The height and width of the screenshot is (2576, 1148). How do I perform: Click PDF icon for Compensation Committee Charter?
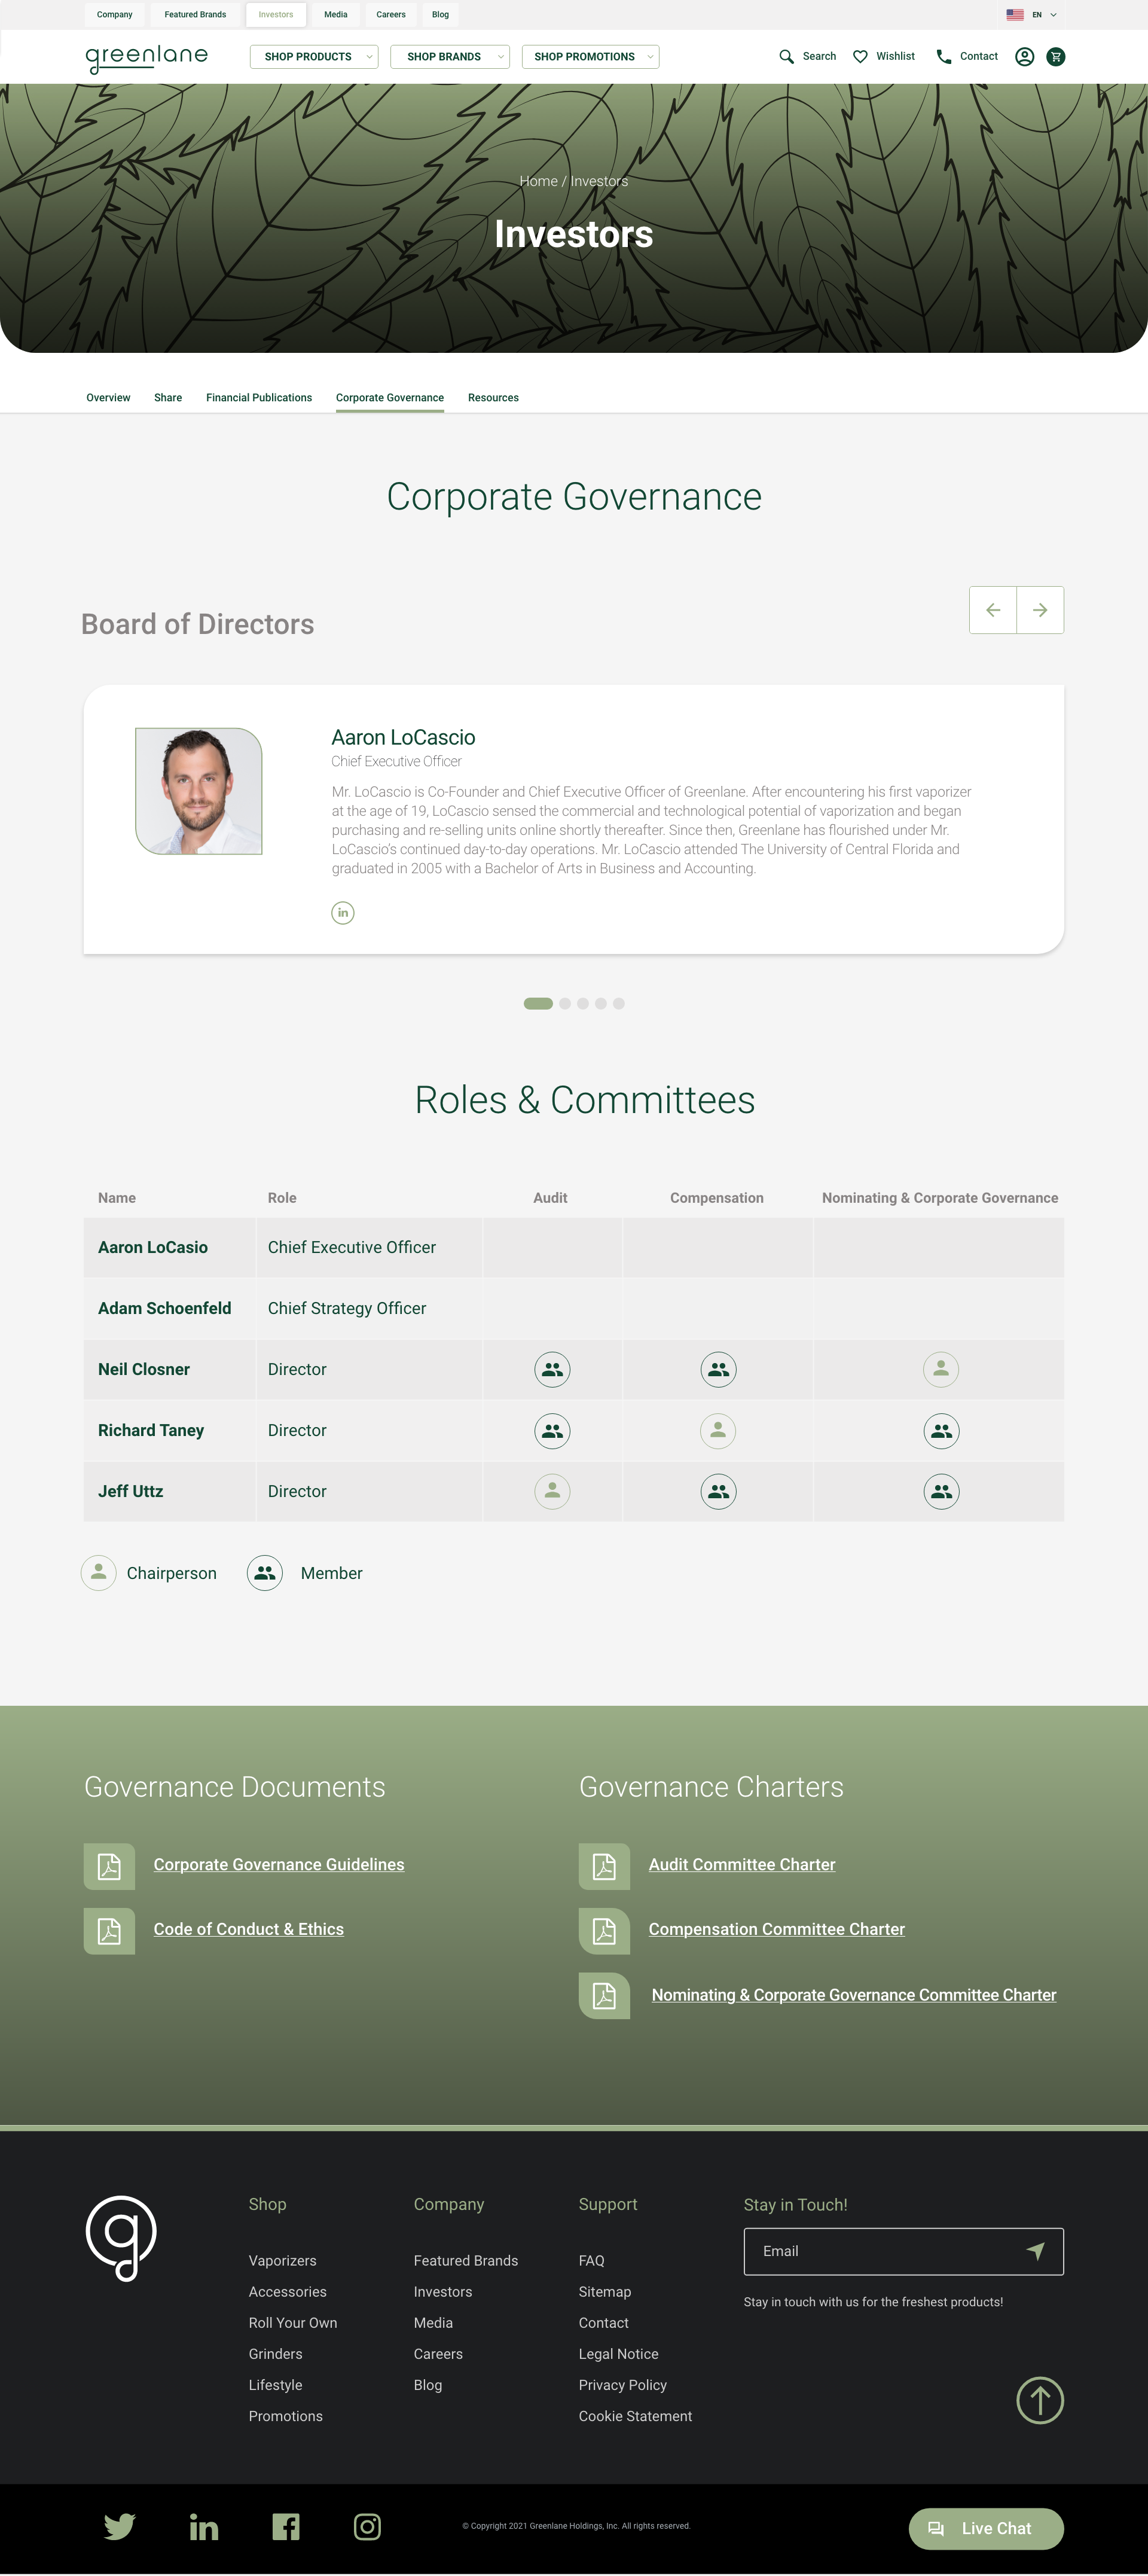coord(604,1931)
